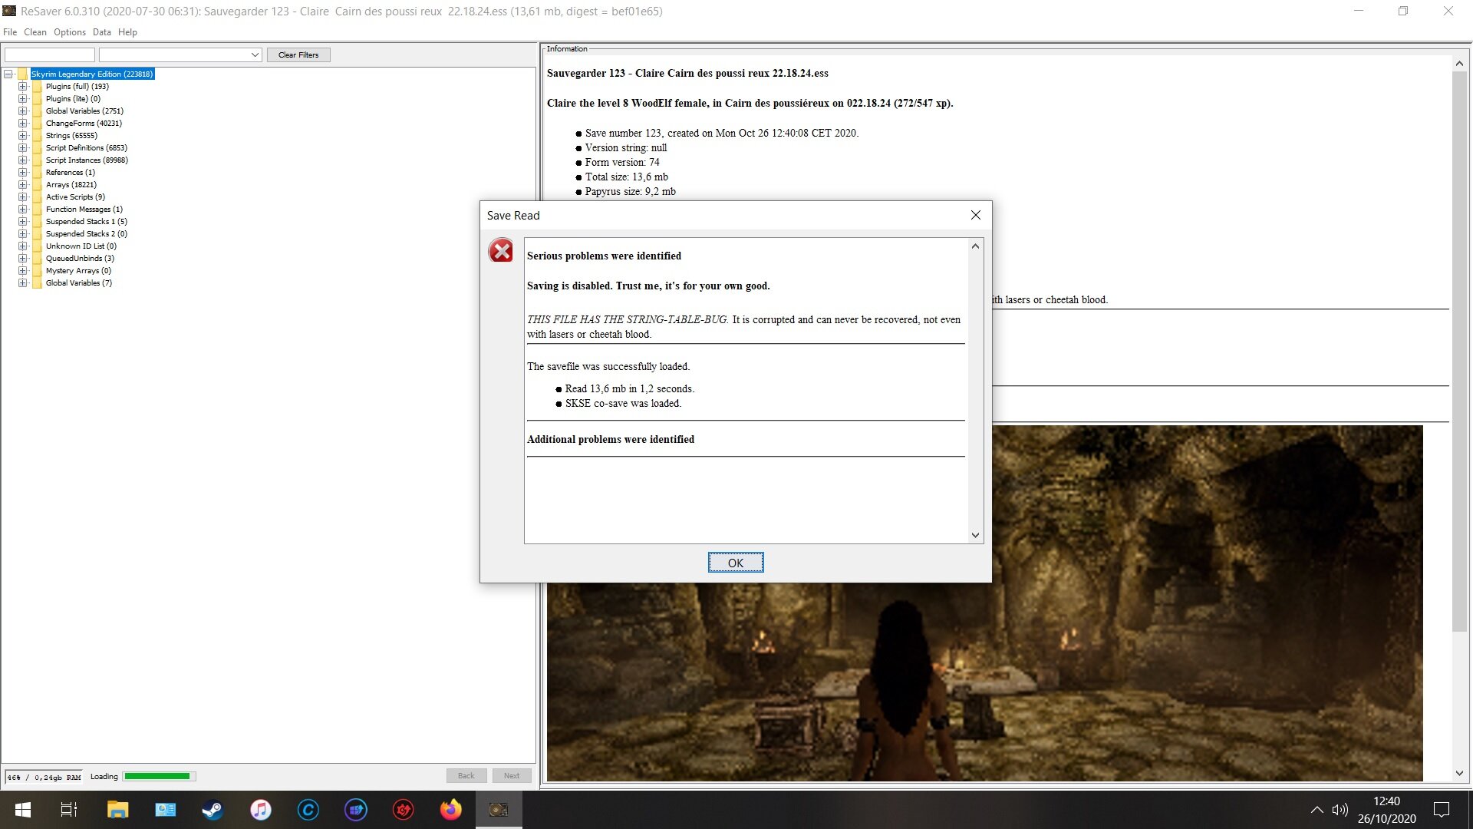The image size is (1473, 829).
Task: Open the Clean menu
Action: 35,32
